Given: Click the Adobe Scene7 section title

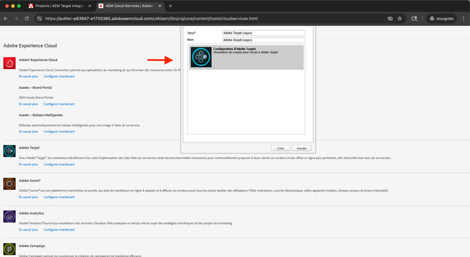Looking at the screenshot, I should click(29, 181).
